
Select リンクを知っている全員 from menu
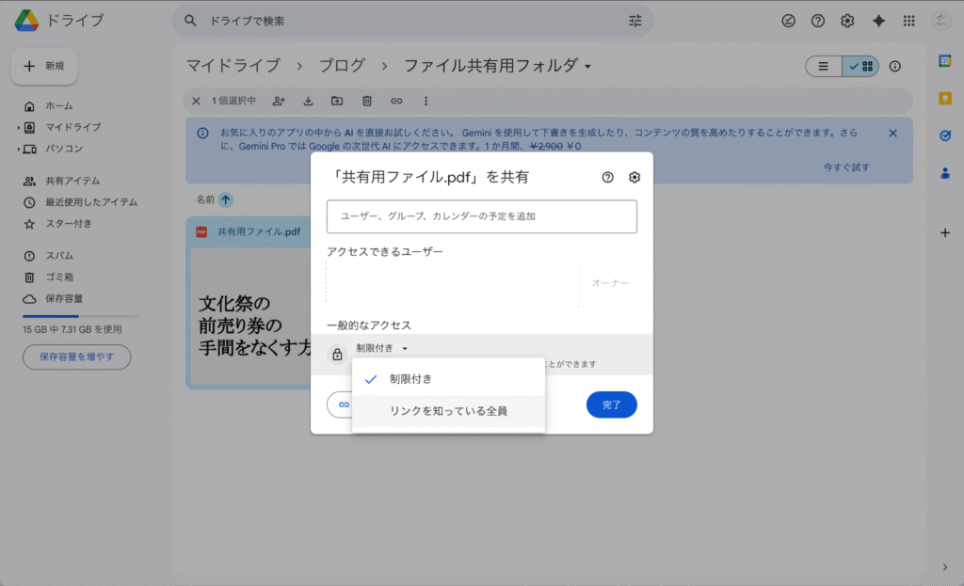click(x=449, y=411)
